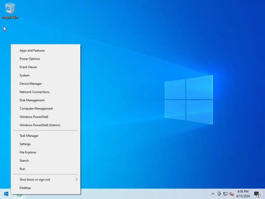This screenshot has width=265, height=199.
Task: Launch File Explorer
Action: click(46, 152)
